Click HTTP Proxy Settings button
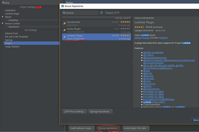 pyautogui.click(x=75, y=112)
